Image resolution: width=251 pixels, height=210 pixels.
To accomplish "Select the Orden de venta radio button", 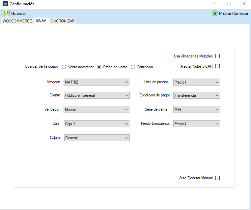I will click(99, 67).
